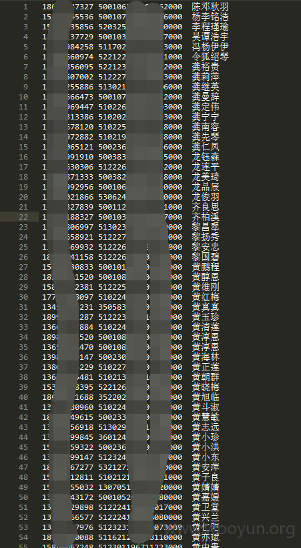Select line number 34 in the gutter
This screenshot has height=548, width=301.
coord(23,337)
